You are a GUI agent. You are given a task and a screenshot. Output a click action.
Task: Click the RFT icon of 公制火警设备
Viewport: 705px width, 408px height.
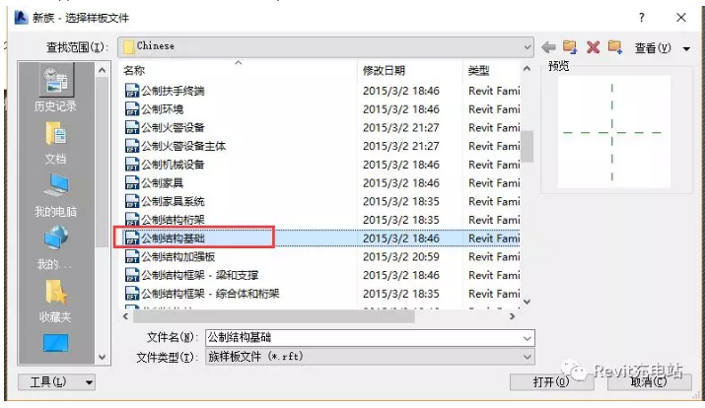(x=132, y=127)
